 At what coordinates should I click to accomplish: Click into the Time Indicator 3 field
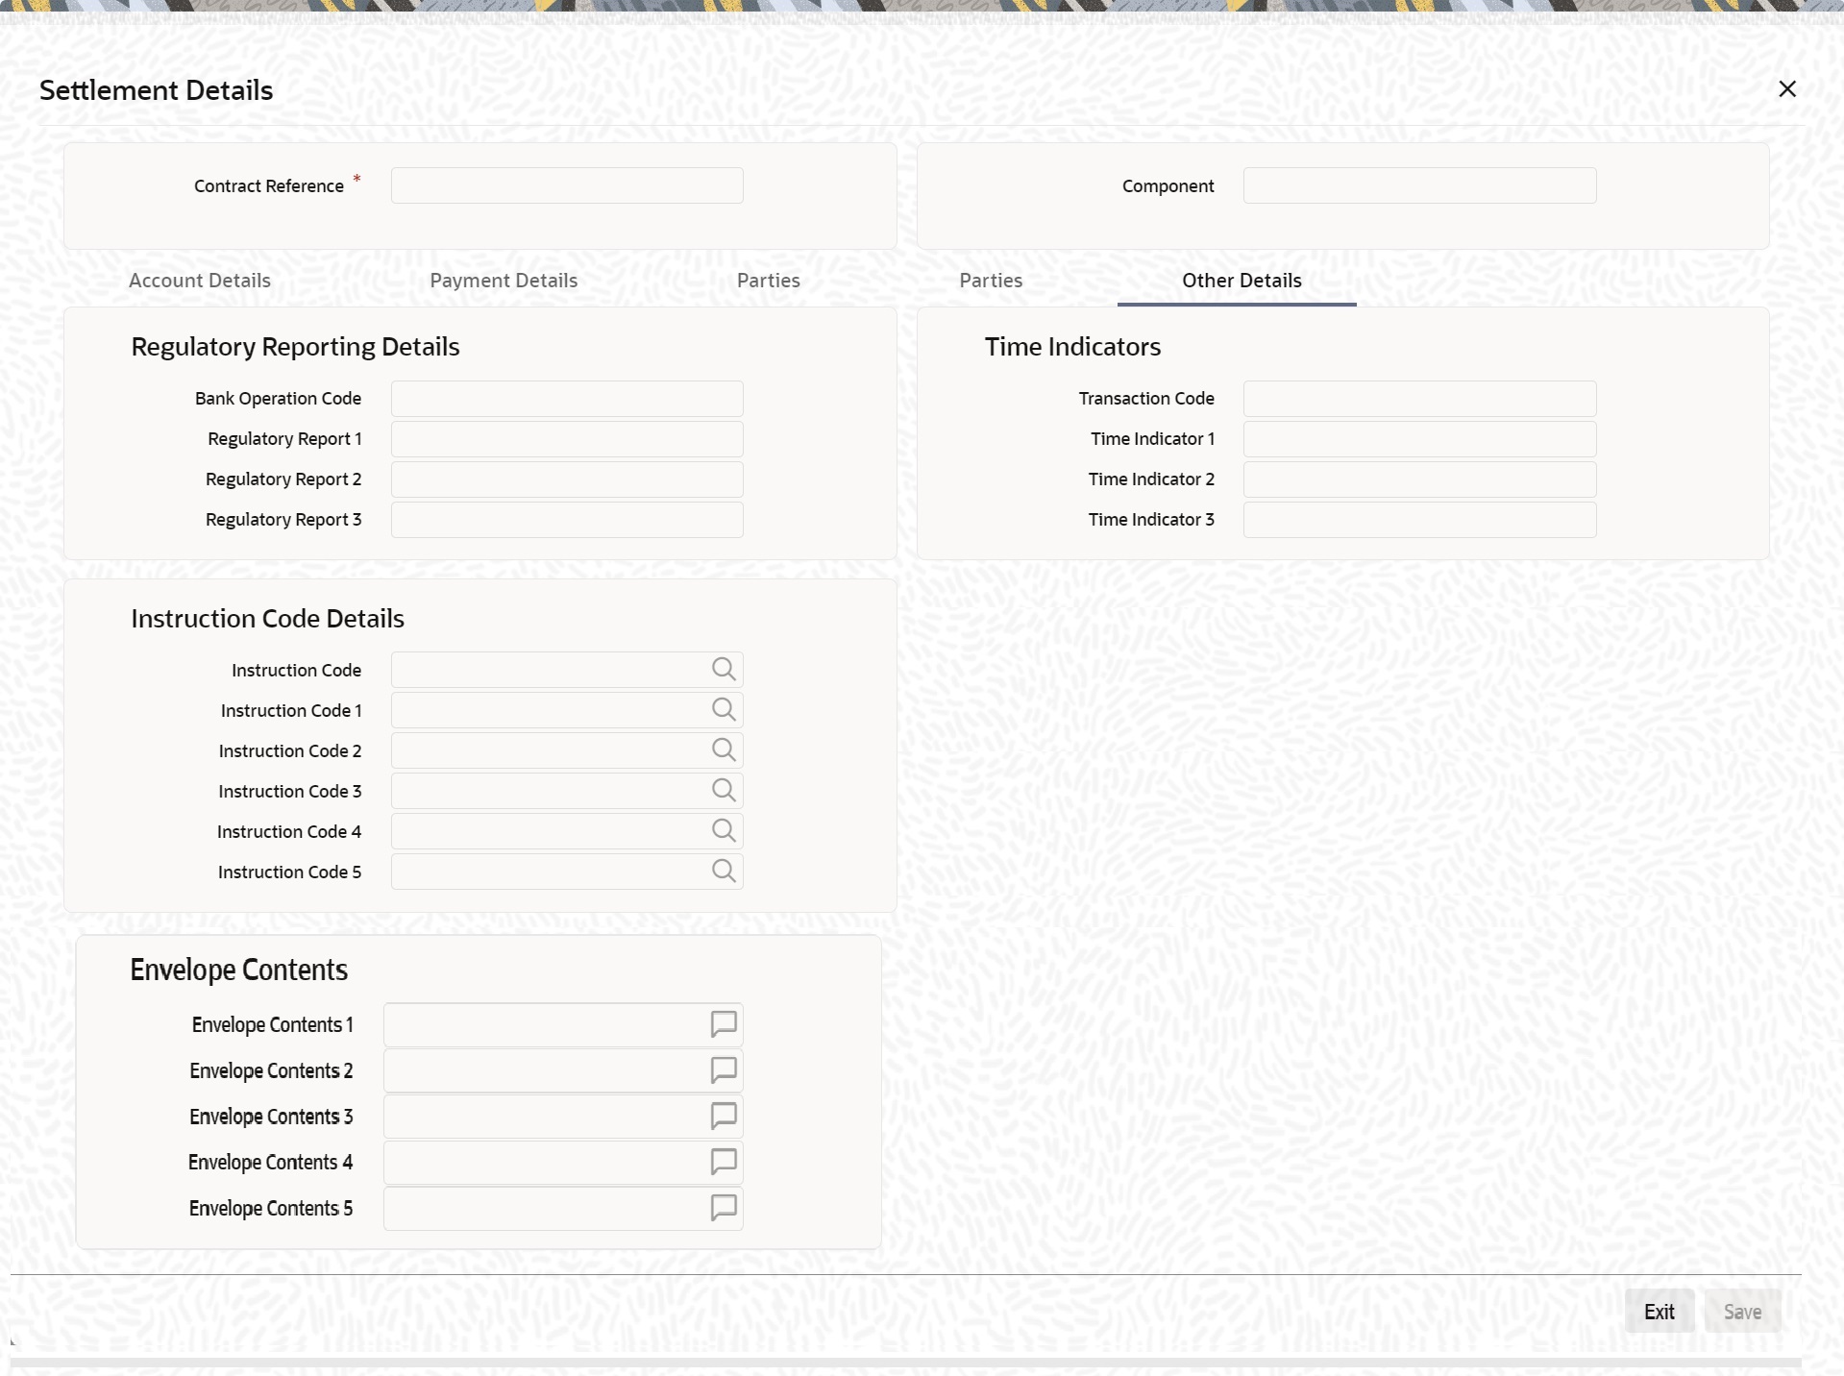pos(1419,520)
